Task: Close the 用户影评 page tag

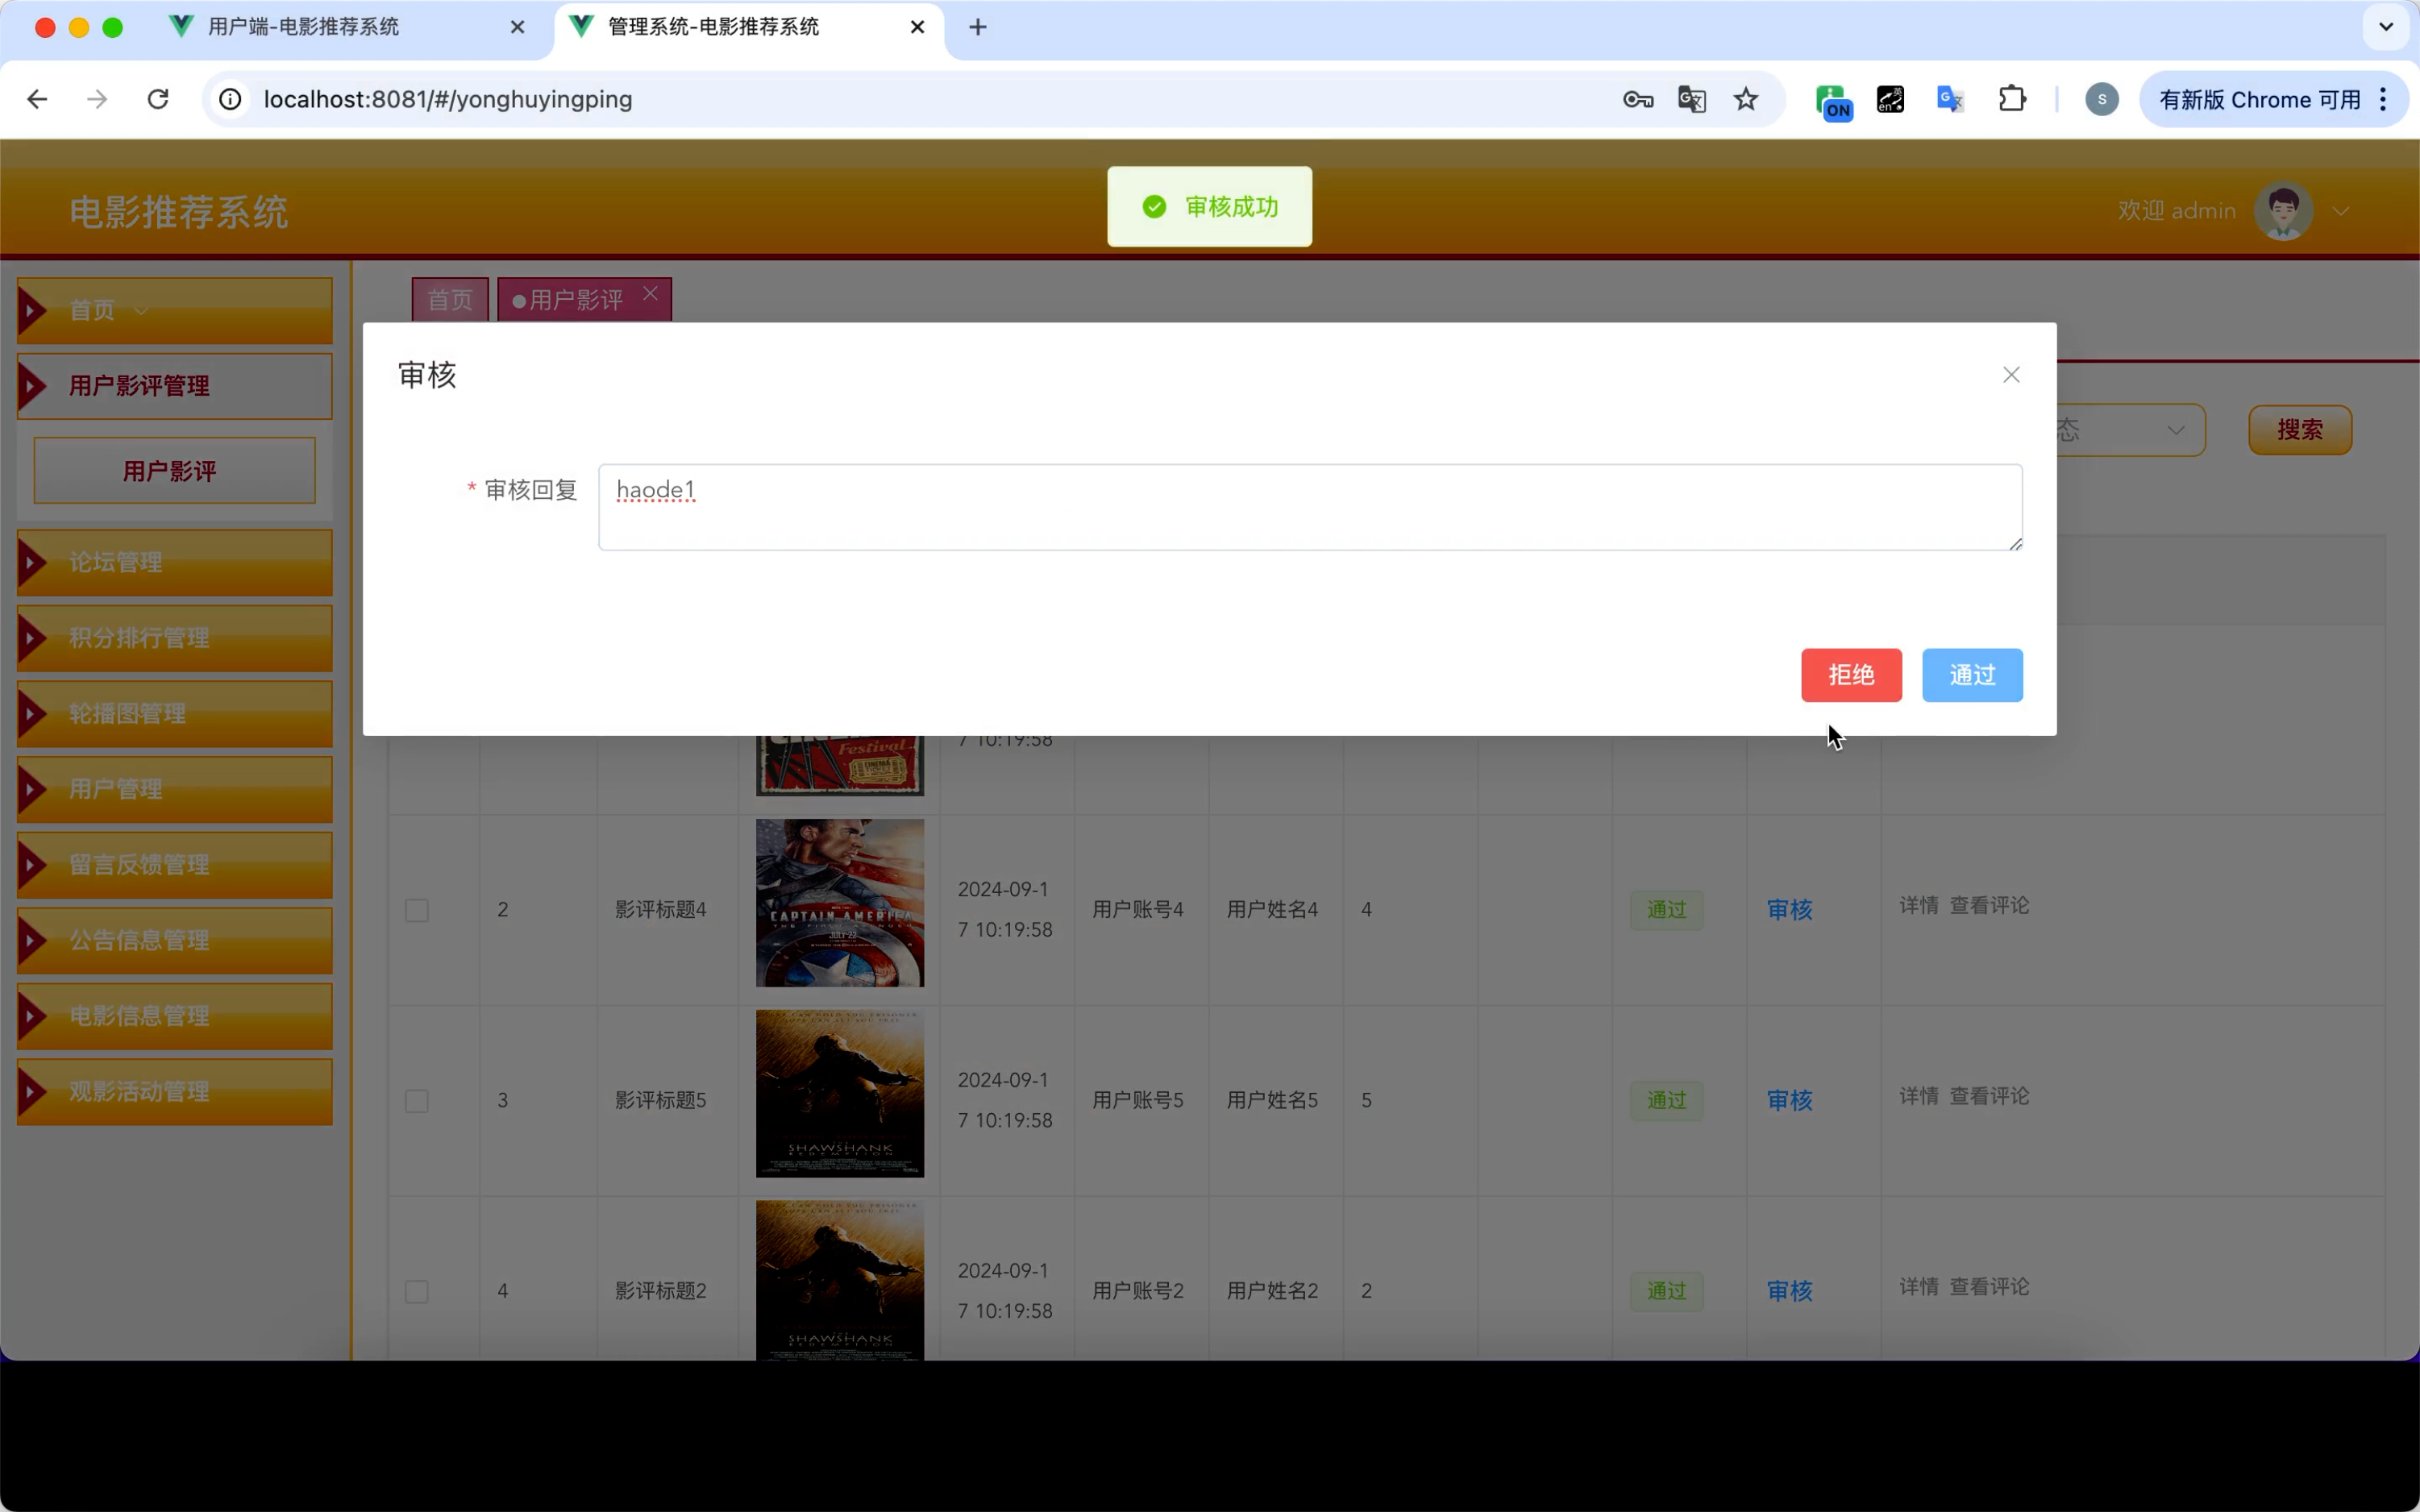Action: [650, 293]
